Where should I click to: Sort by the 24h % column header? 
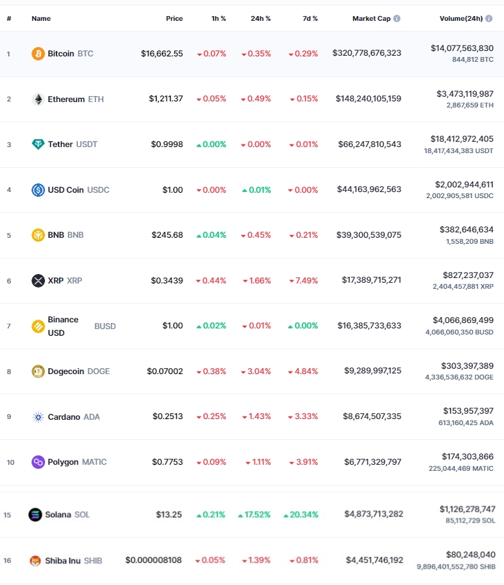[x=261, y=18]
